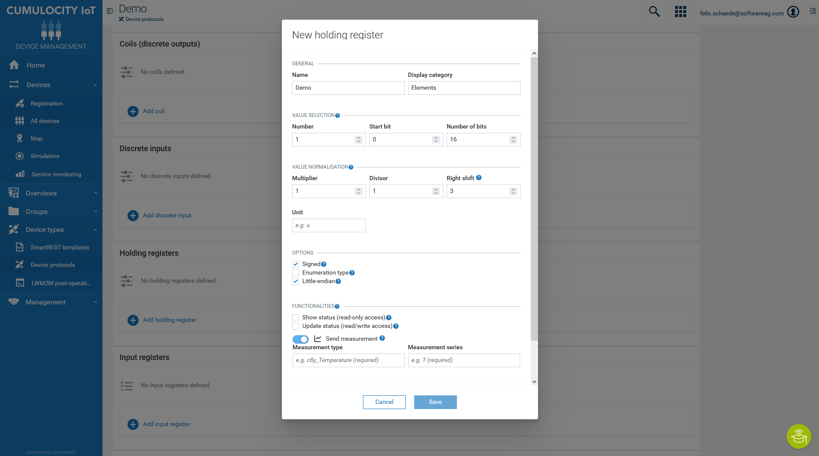Click the Device protocols sidebar icon
Viewport: 819px width, 456px height.
click(x=20, y=265)
